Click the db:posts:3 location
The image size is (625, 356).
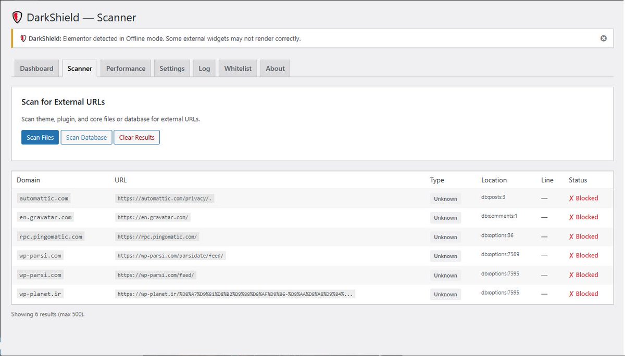(493, 197)
